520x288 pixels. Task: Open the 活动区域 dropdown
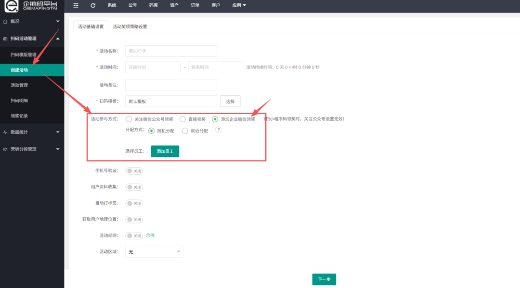154,252
